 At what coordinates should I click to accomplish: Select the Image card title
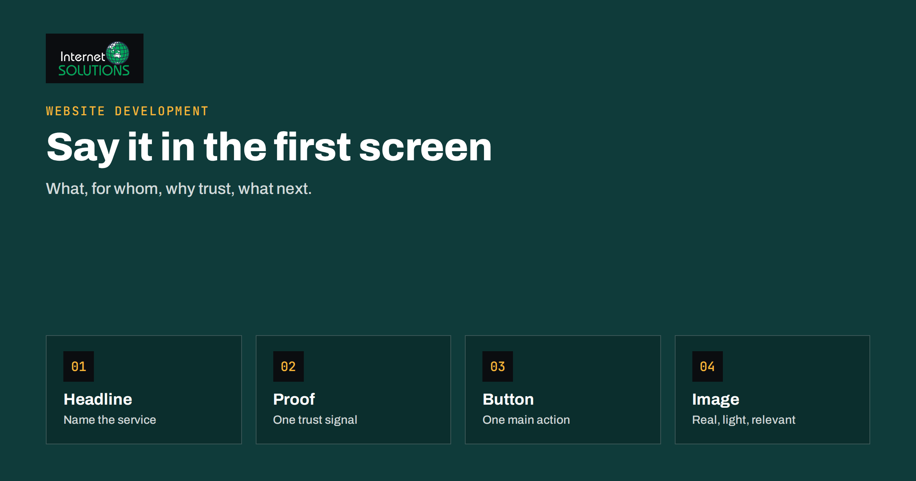coord(716,400)
